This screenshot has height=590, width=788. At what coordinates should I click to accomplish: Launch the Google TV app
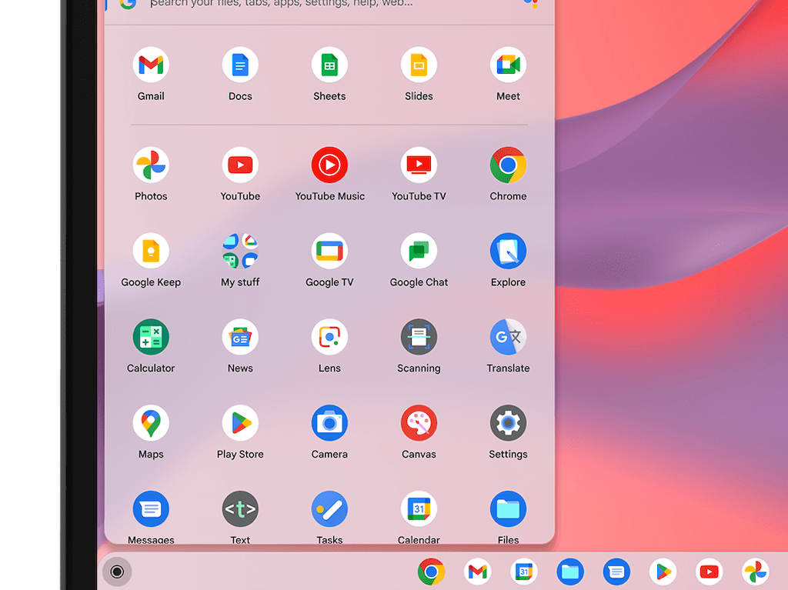tap(329, 251)
